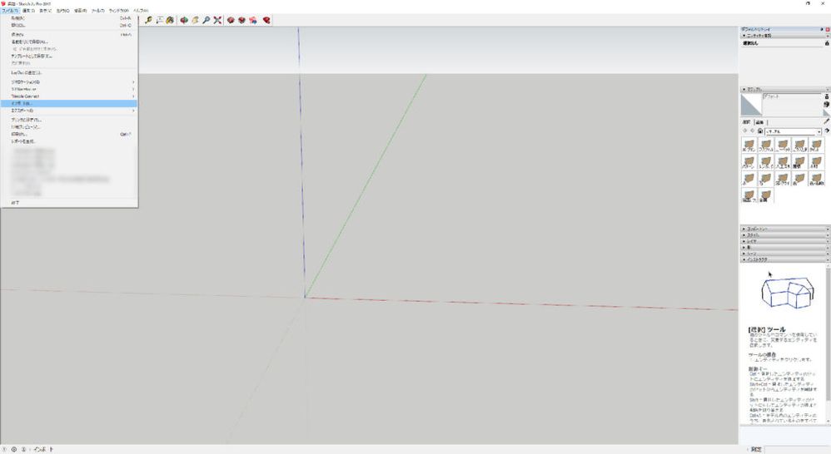Activate the Pan hand tool
The image size is (831, 454).
[x=195, y=20]
